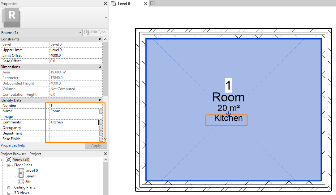This screenshot has width=336, height=195.
Task: Click the project icon on the empty view tab
Action: click(153, 3)
